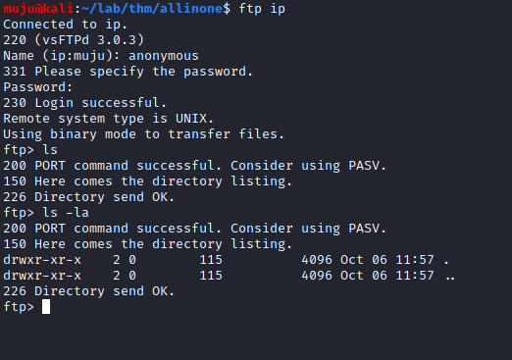This screenshot has height=360, width=512.
Task: Click the last '226 Directory send OK.'
Action: pyautogui.click(x=88, y=291)
